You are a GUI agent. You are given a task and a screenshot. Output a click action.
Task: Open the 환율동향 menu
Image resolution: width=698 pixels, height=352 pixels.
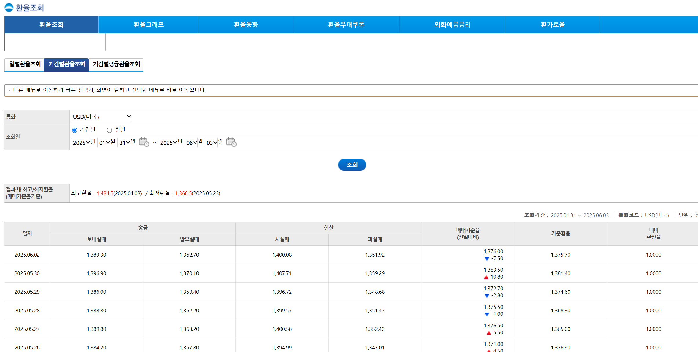[x=245, y=24]
